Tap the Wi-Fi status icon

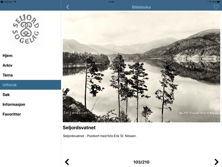[x=15, y=2]
